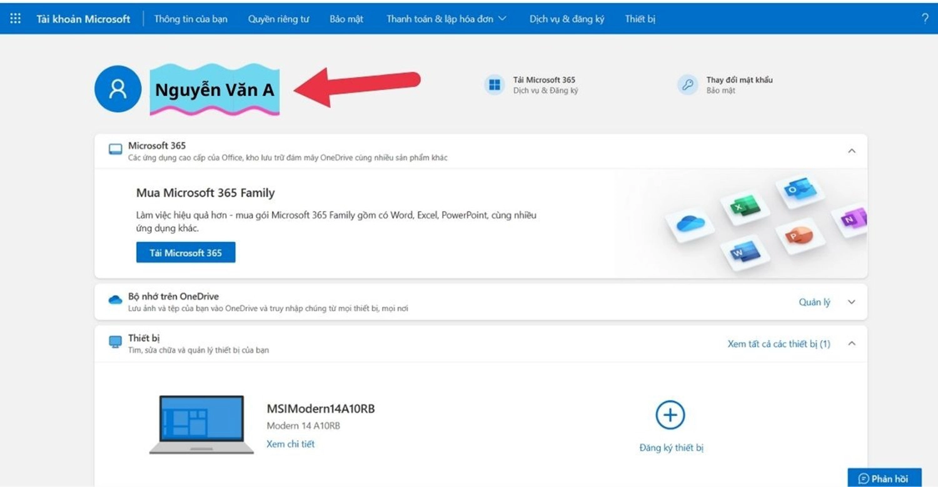Click the OneNote app tile
The image size is (938, 487).
point(849,219)
